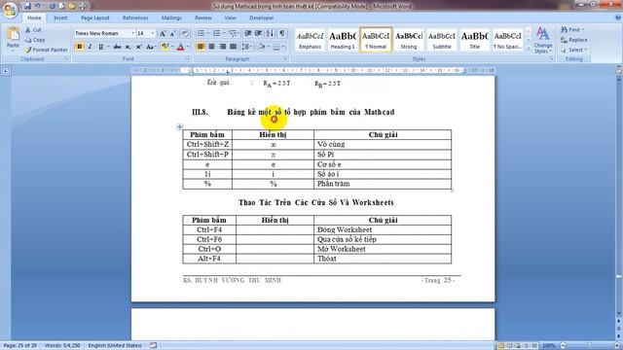Click the Copy command
The width and height of the screenshot is (623, 350).
[x=35, y=40]
